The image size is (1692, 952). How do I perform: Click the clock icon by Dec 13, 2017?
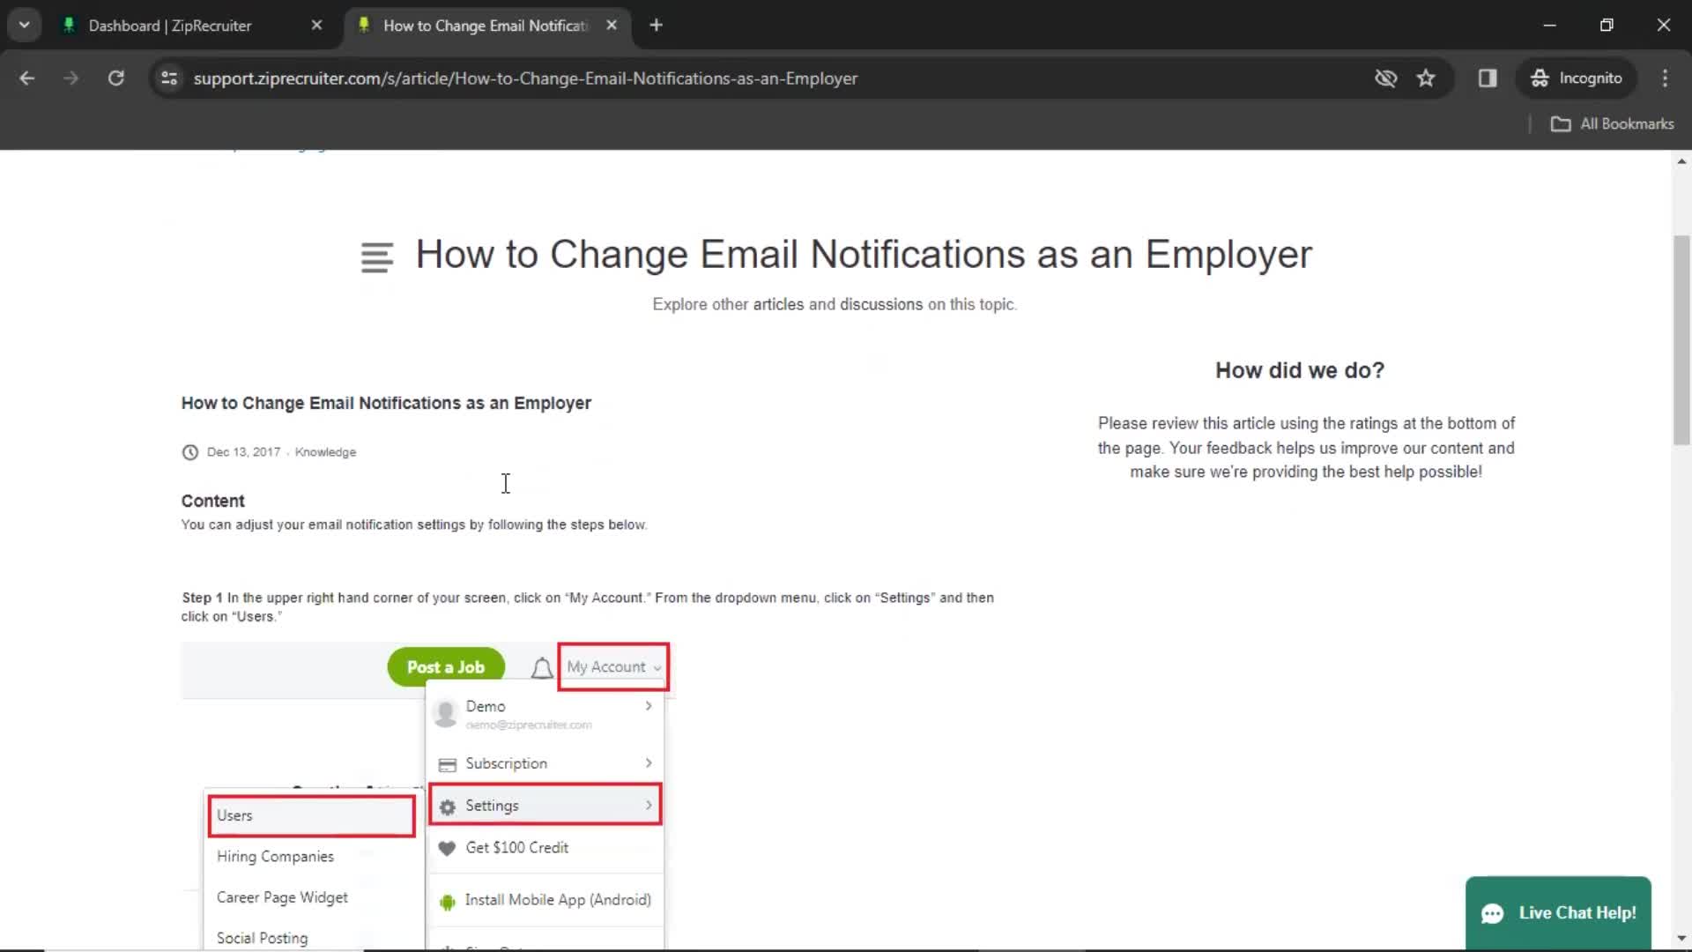(190, 452)
